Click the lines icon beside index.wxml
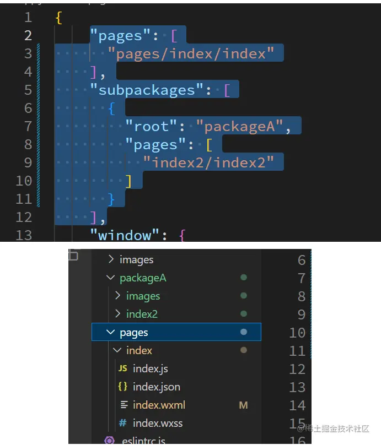The width and height of the screenshot is (381, 445). coord(124,405)
